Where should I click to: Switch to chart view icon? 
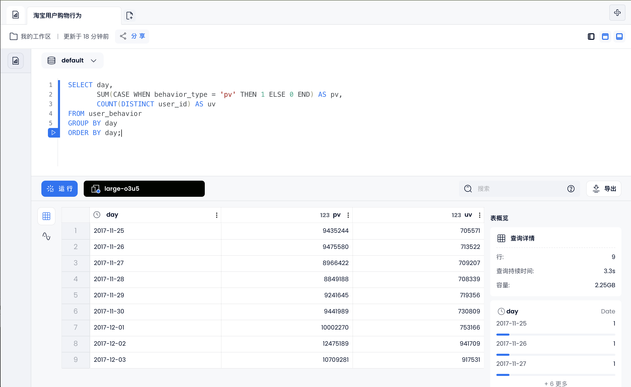(46, 236)
